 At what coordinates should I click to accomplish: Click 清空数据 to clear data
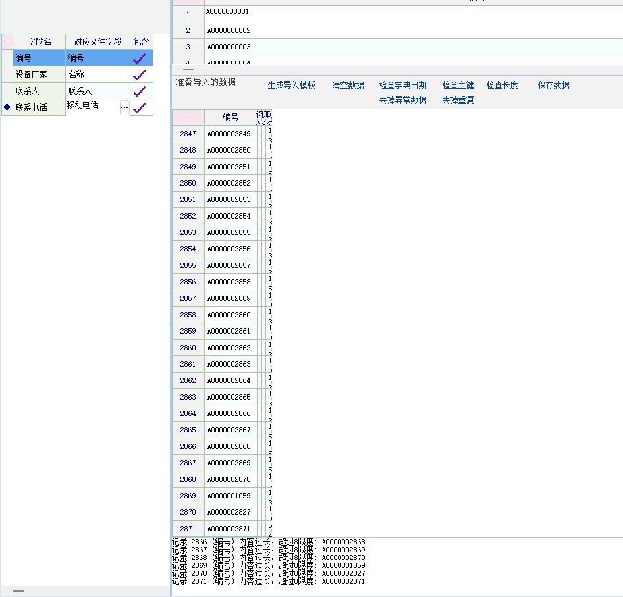[348, 85]
